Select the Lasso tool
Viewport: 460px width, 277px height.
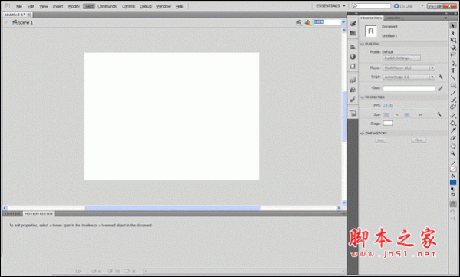coord(453,54)
